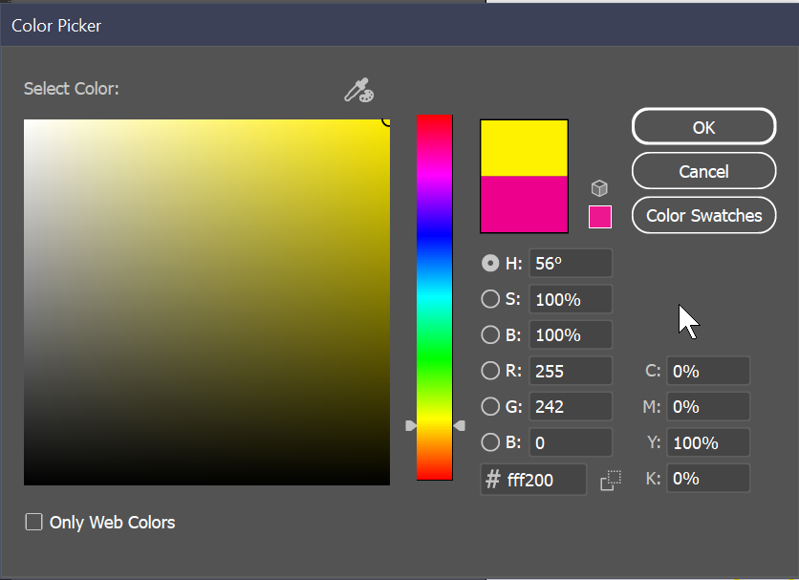Viewport: 799px width, 580px height.
Task: Click the B brightness 100% field
Action: click(x=571, y=334)
